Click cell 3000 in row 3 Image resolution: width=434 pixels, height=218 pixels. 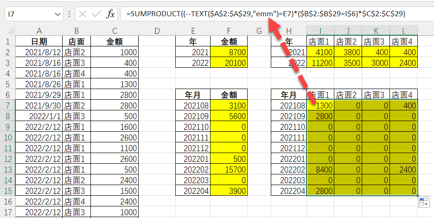click(x=376, y=63)
